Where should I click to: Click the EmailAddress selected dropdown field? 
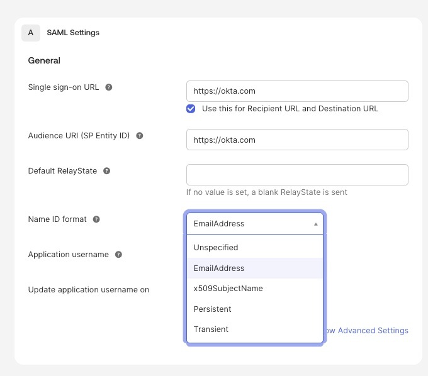255,224
